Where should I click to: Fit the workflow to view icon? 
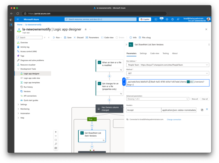tap(56, 140)
